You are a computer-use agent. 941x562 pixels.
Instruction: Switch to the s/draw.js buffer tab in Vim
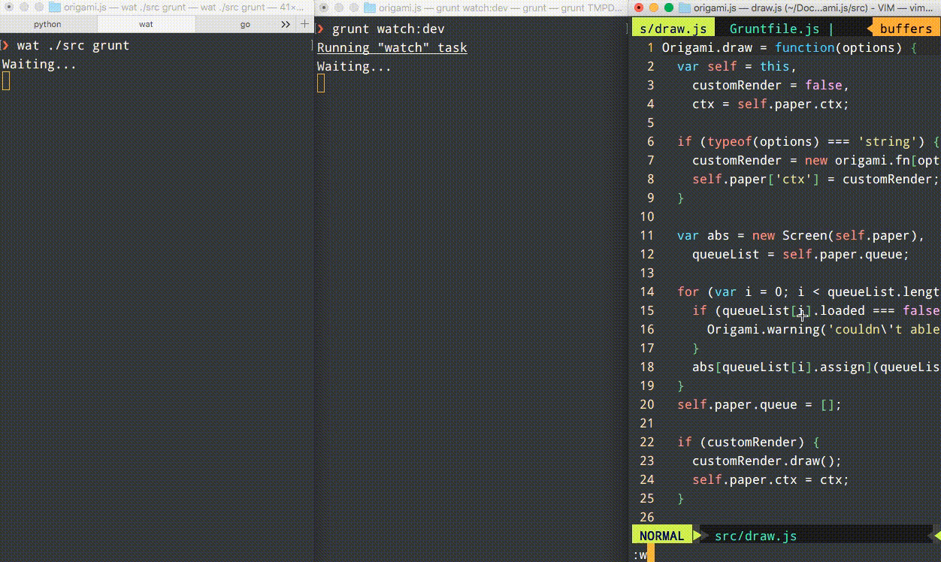[x=673, y=29]
